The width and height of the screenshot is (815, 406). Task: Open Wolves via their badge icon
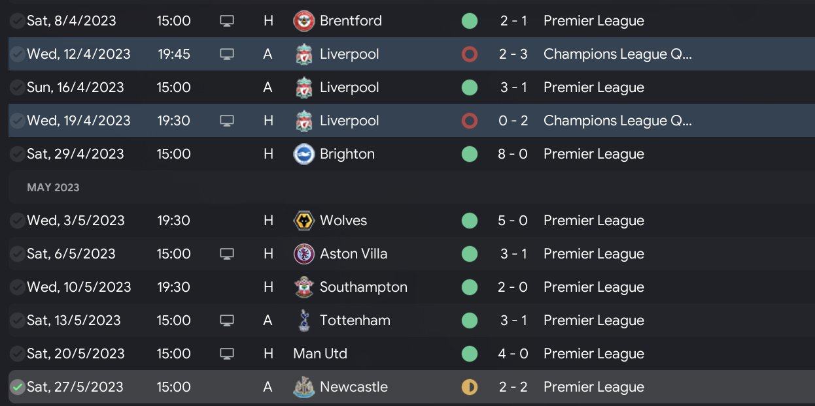(x=304, y=221)
